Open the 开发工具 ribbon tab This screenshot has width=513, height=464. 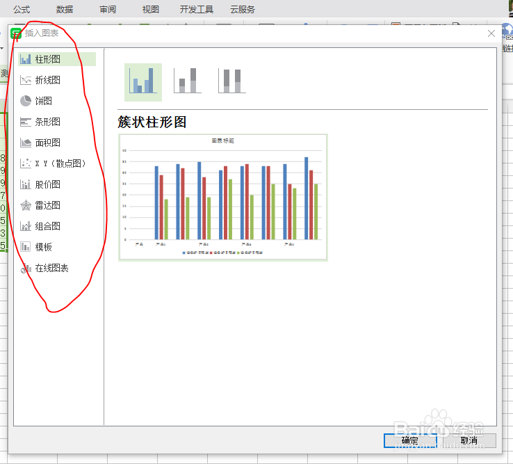pos(196,10)
